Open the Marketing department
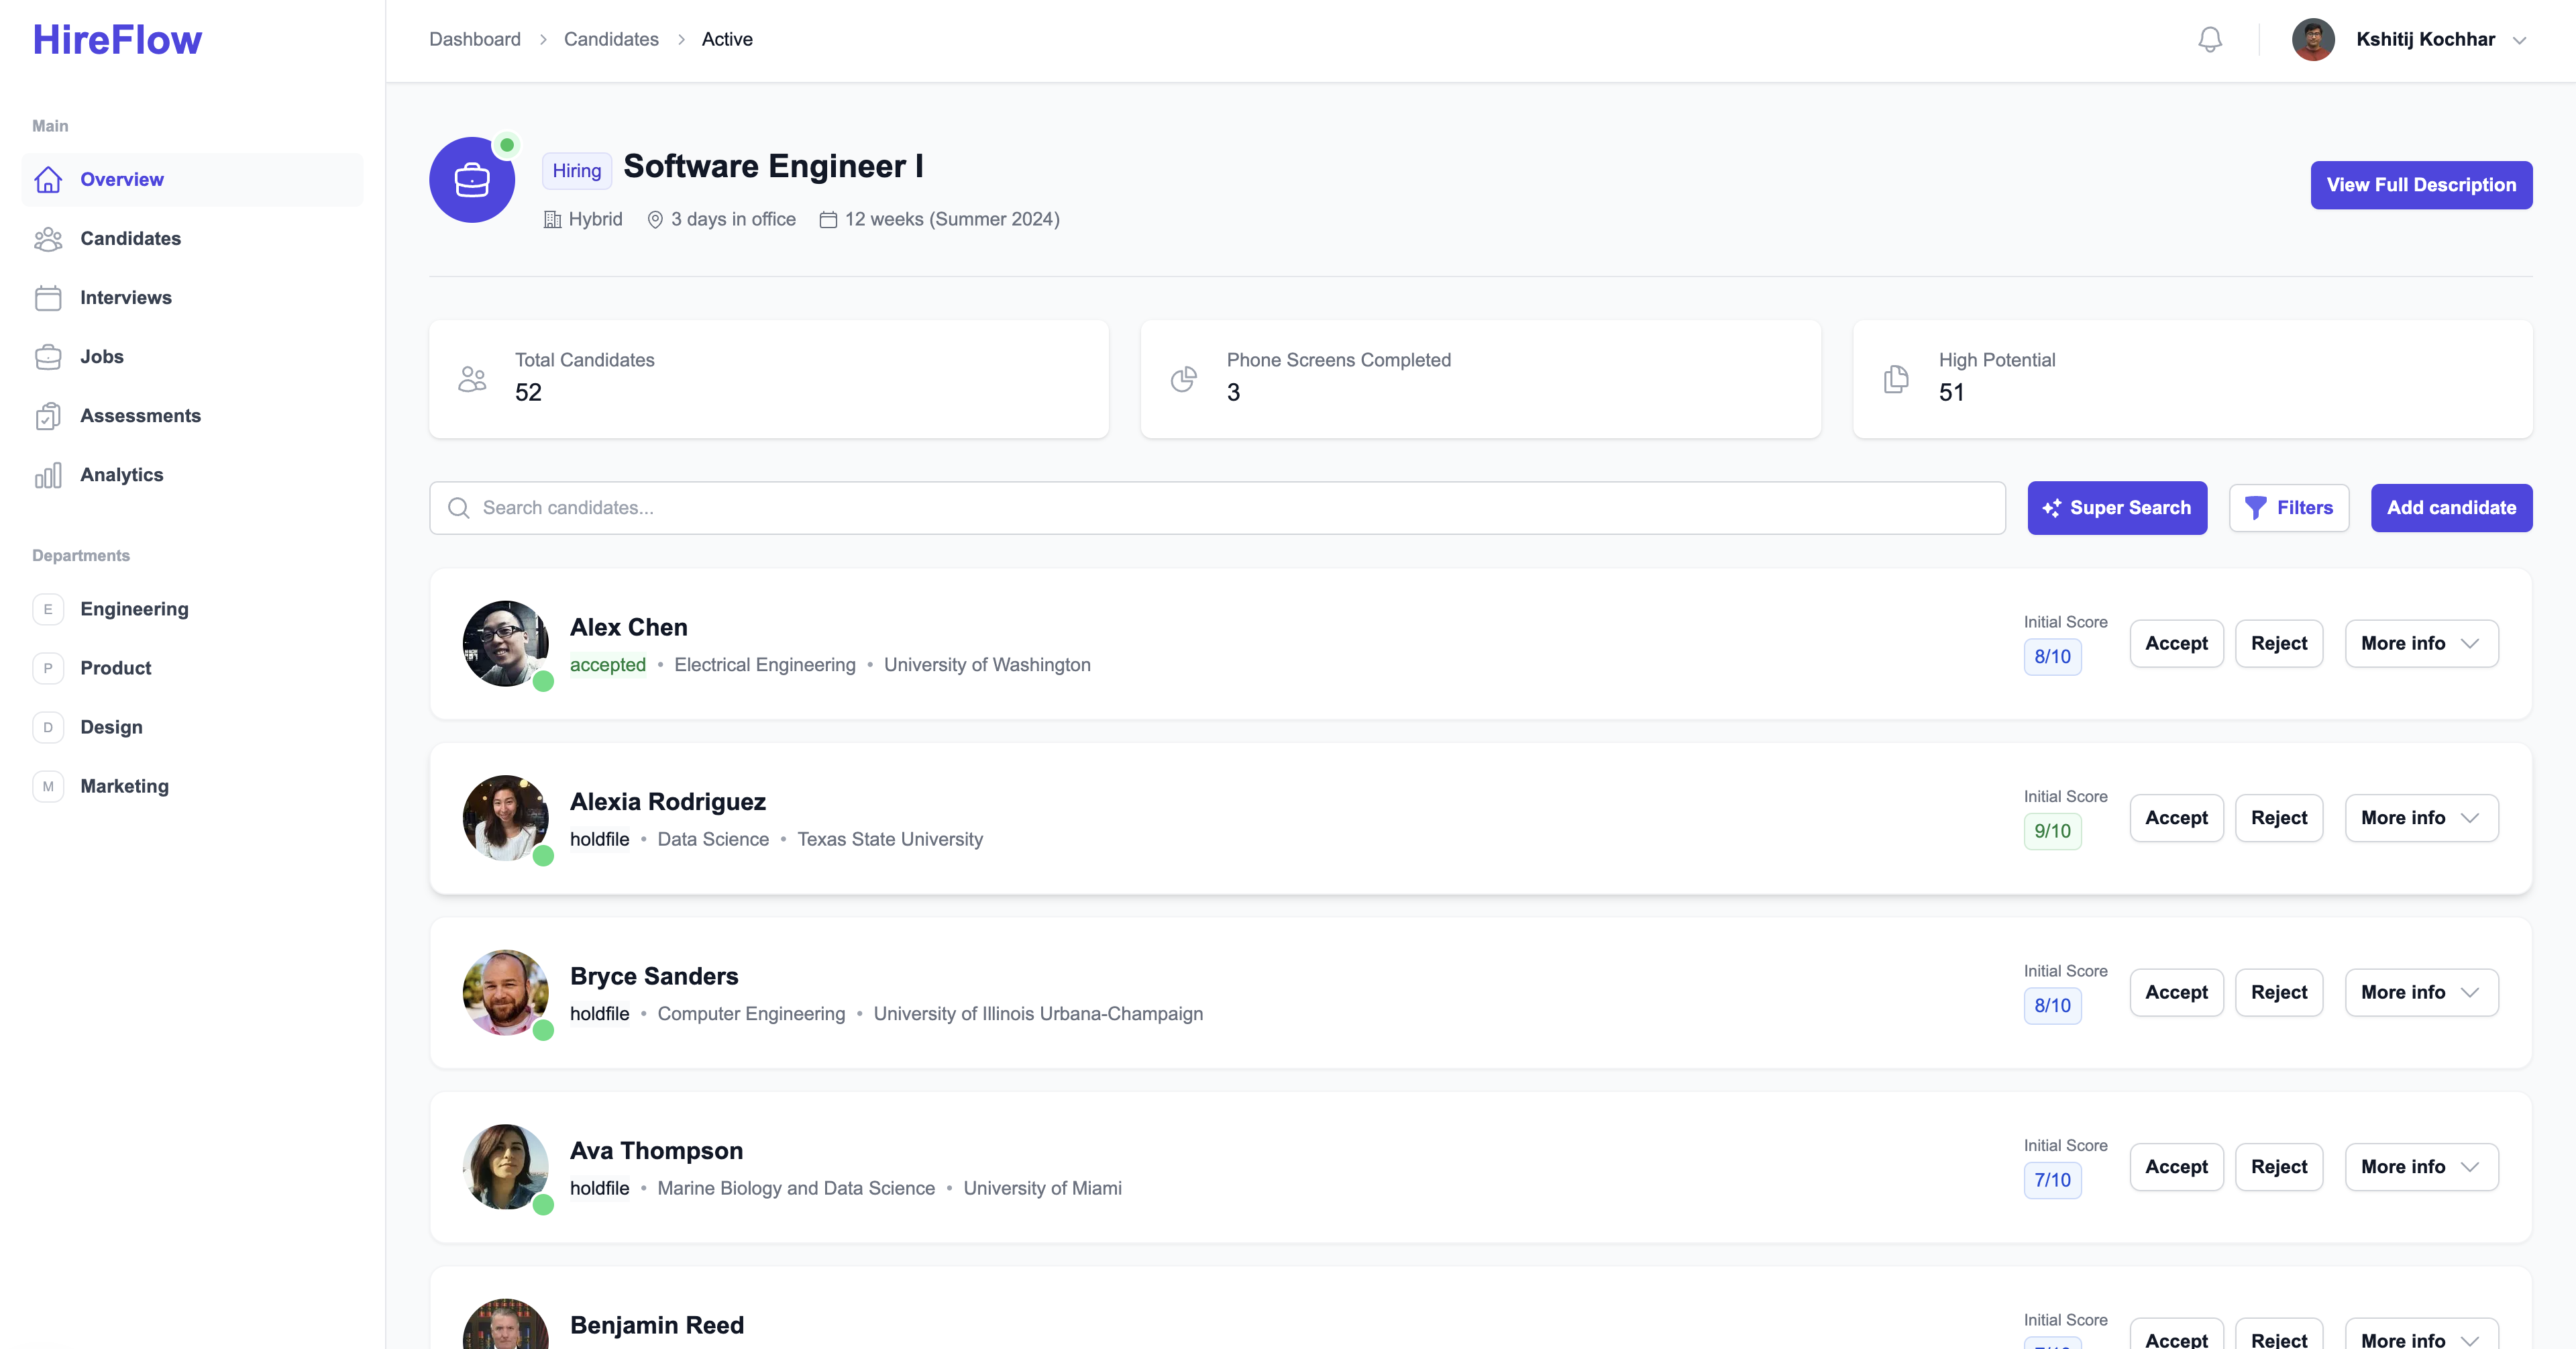The image size is (2576, 1349). (x=124, y=787)
